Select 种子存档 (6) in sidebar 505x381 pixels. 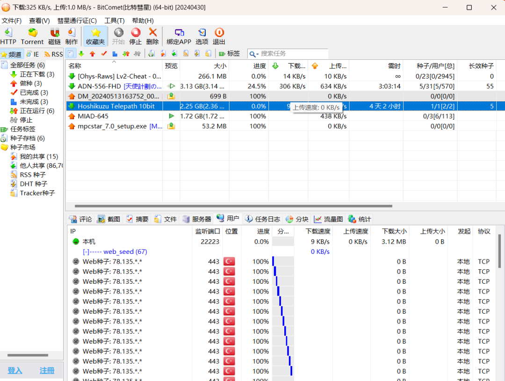click(x=28, y=138)
